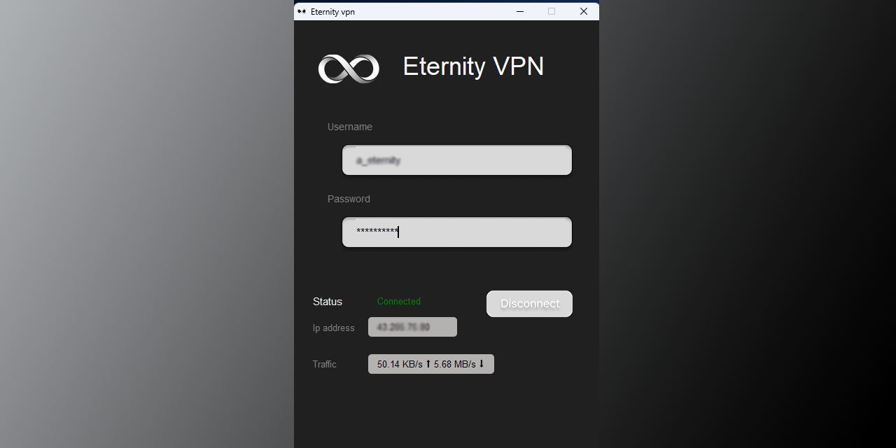Minimize the Eternity vpn window
Image resolution: width=896 pixels, height=448 pixels.
[519, 11]
